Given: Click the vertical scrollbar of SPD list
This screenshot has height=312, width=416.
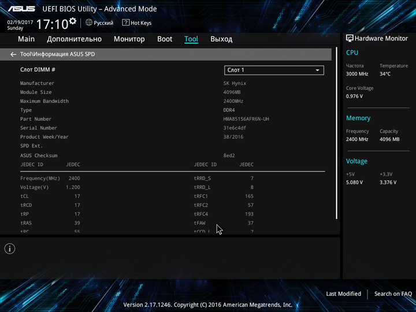Looking at the screenshot, I should point(337,133).
